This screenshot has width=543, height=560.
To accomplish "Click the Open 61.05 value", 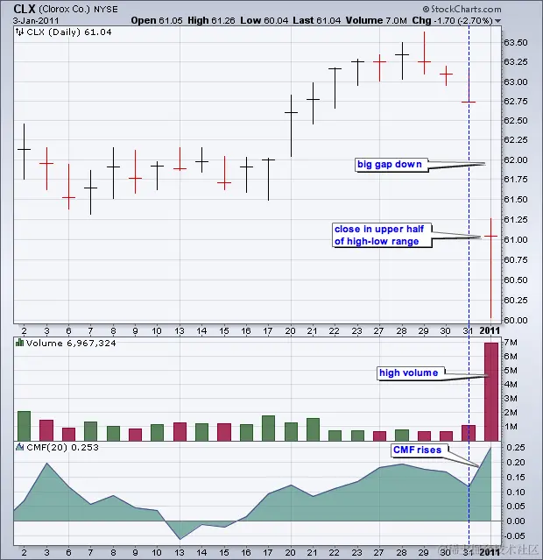I will (x=157, y=21).
